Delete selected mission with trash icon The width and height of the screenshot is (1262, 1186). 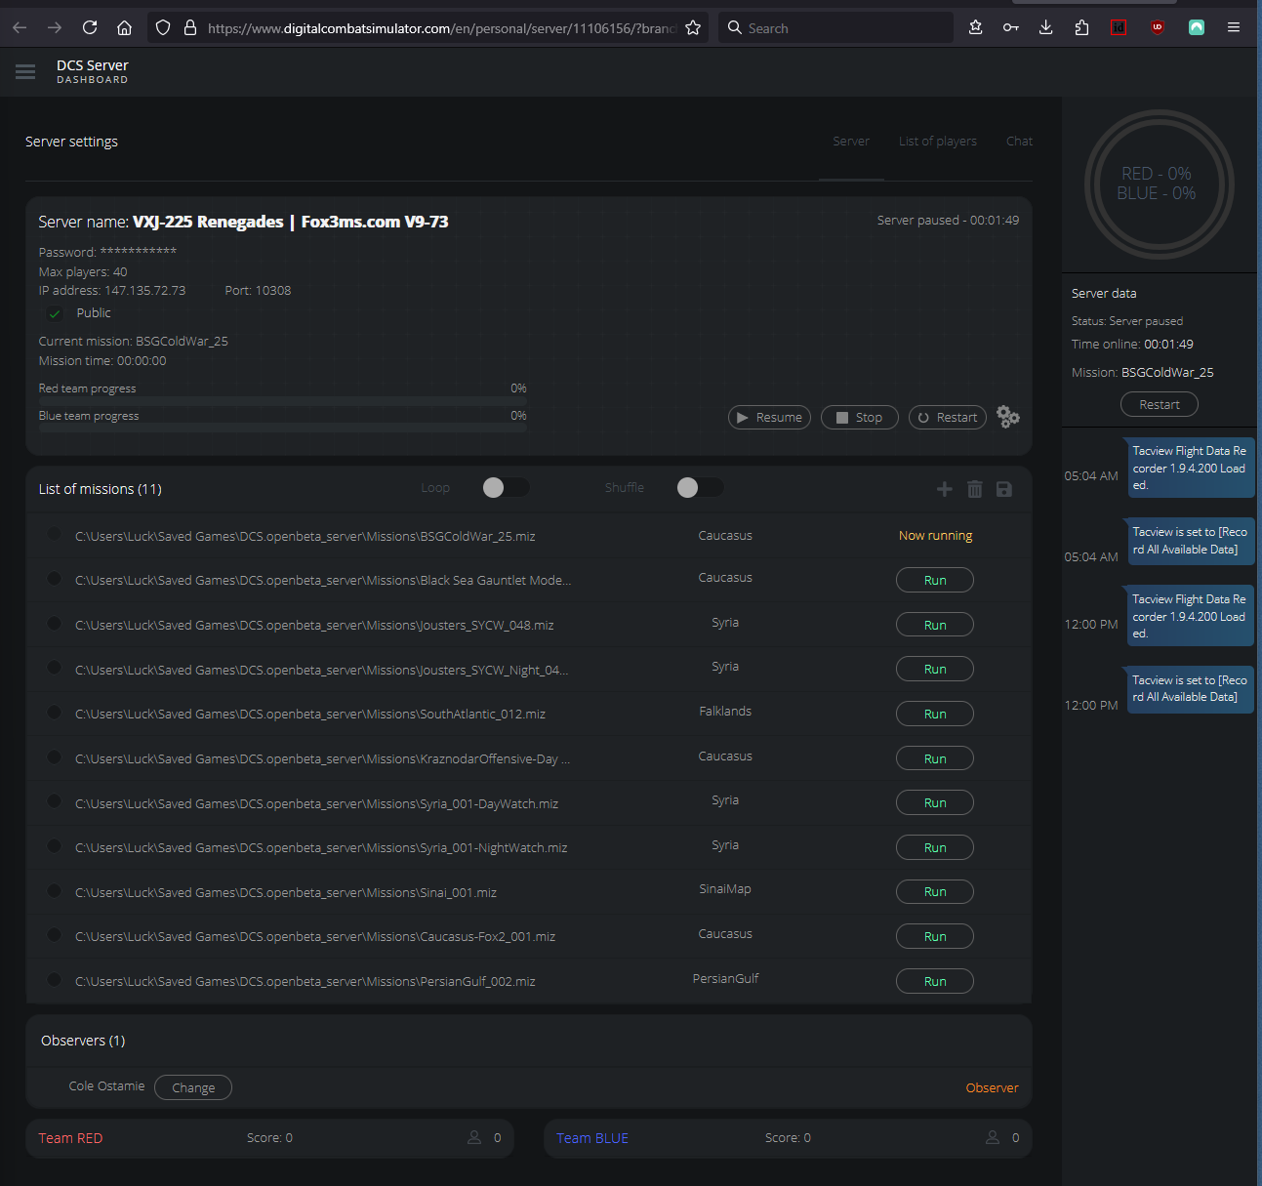tap(974, 489)
